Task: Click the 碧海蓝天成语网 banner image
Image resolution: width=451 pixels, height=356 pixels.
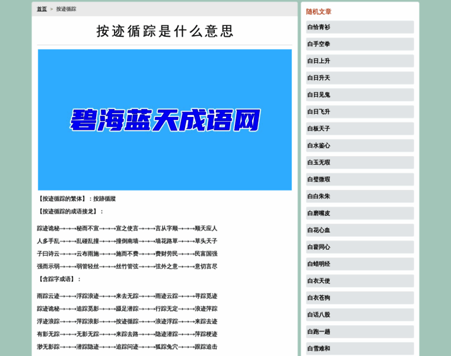Action: point(164,120)
